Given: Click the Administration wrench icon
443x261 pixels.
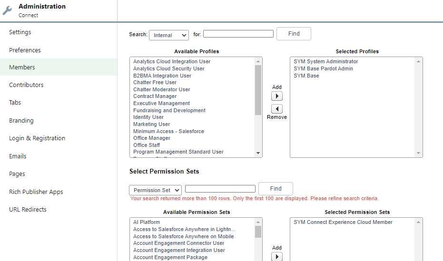Looking at the screenshot, I should (x=7, y=10).
